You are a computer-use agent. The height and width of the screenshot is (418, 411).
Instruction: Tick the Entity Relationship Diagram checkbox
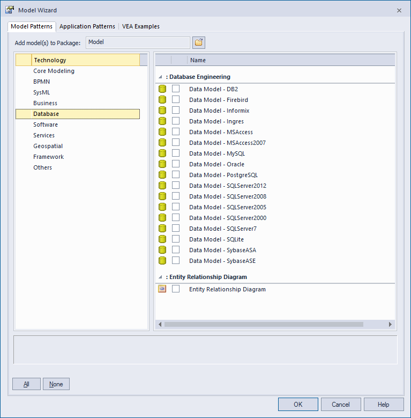tap(176, 289)
